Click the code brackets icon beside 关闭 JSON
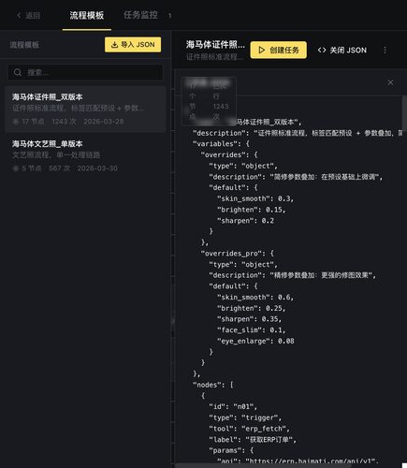Screen dimensions: 407x468 coord(322,51)
